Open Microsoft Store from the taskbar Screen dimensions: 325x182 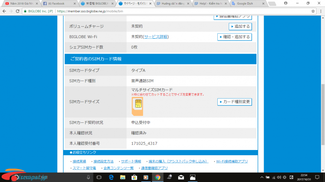coord(134,177)
